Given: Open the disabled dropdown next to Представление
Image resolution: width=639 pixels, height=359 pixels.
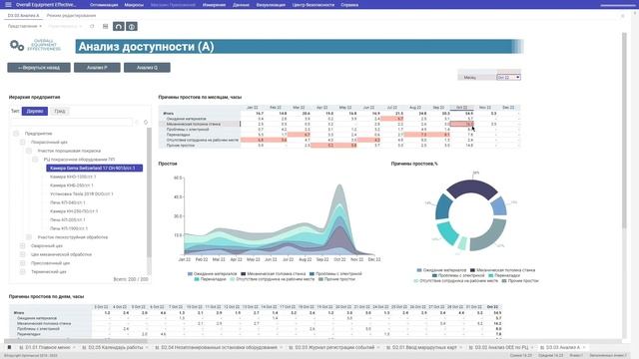Looking at the screenshot, I should point(65,26).
